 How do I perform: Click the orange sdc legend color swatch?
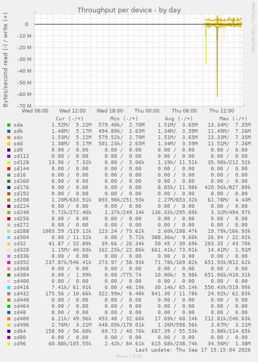point(9,138)
